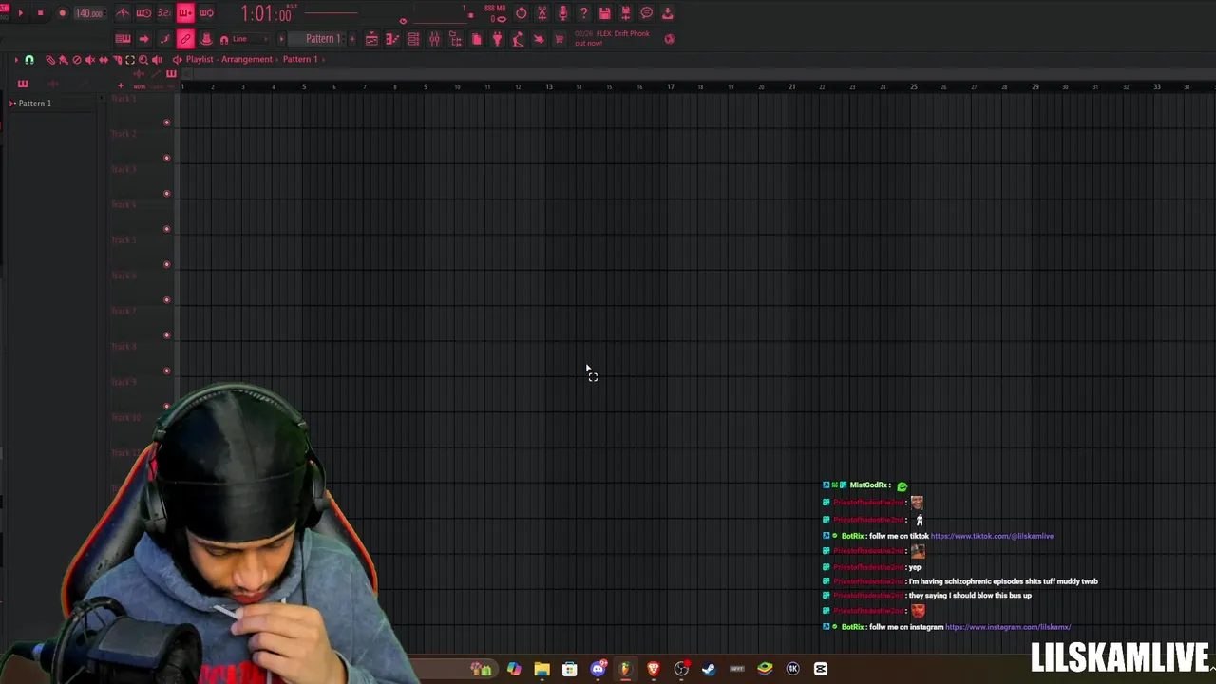Click the globe online news icon
The height and width of the screenshot is (684, 1216).
[669, 39]
